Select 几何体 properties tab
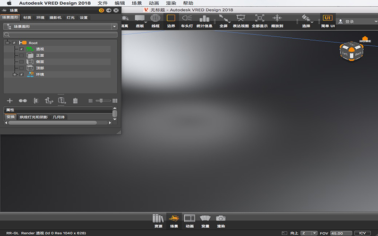This screenshot has height=236, width=378. [x=59, y=117]
